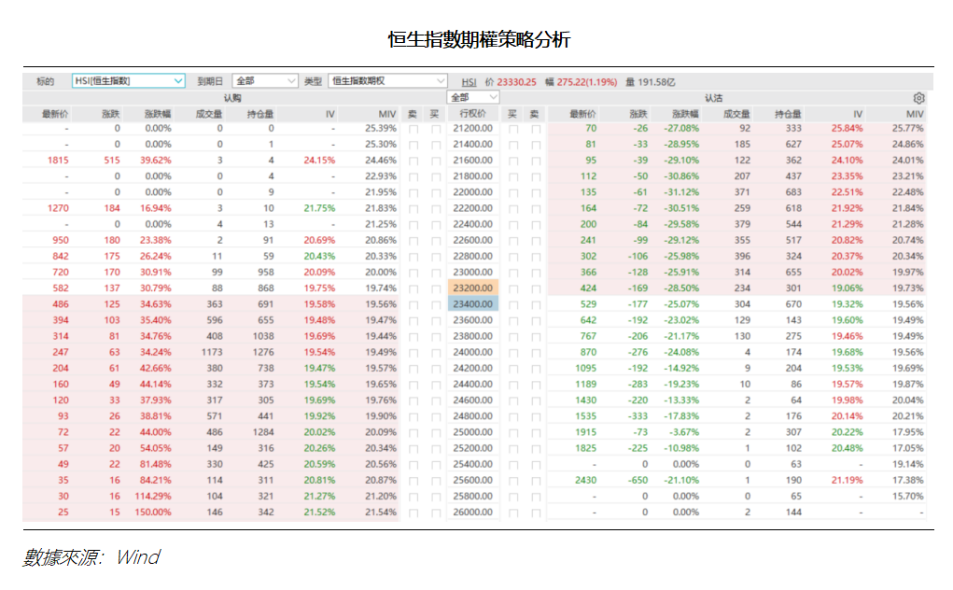The image size is (953, 590).
Task: Click put latest price 2430
Action: [585, 480]
